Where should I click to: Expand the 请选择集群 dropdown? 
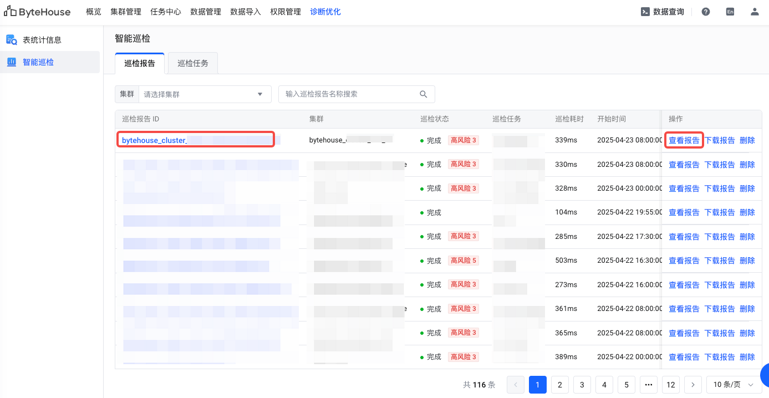(205, 94)
